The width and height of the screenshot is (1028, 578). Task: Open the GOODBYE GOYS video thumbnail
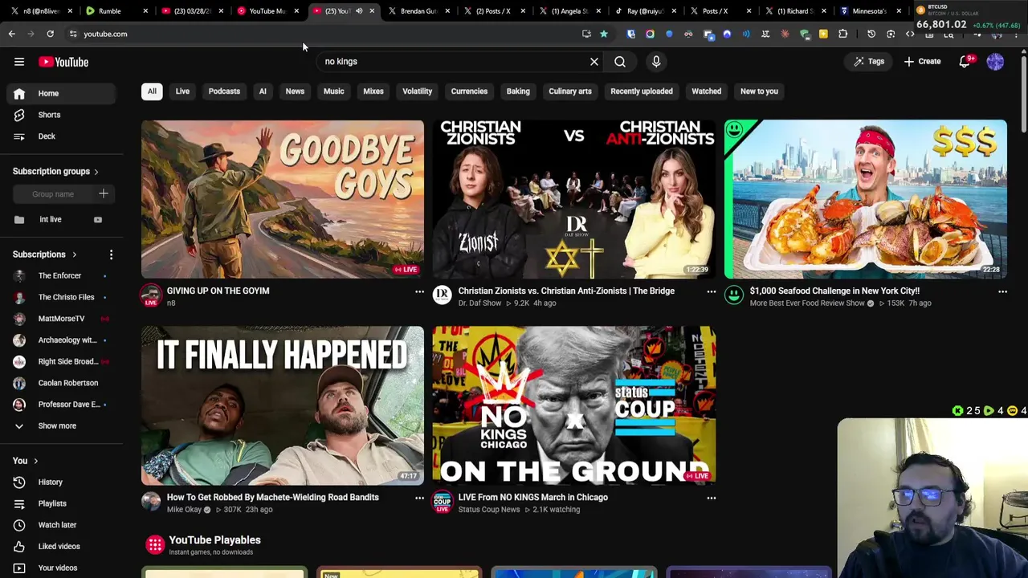click(x=283, y=199)
